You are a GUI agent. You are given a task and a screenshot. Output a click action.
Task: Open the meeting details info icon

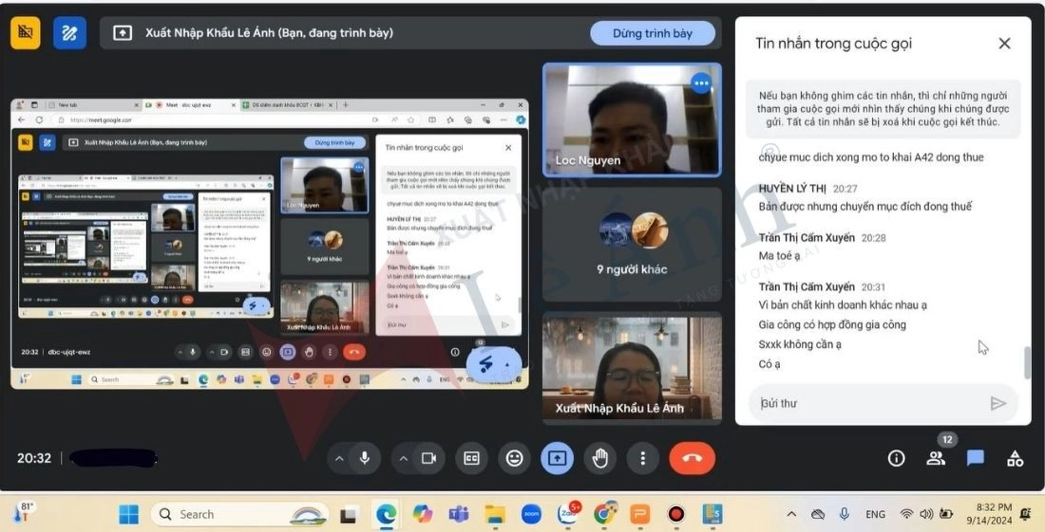click(x=896, y=458)
